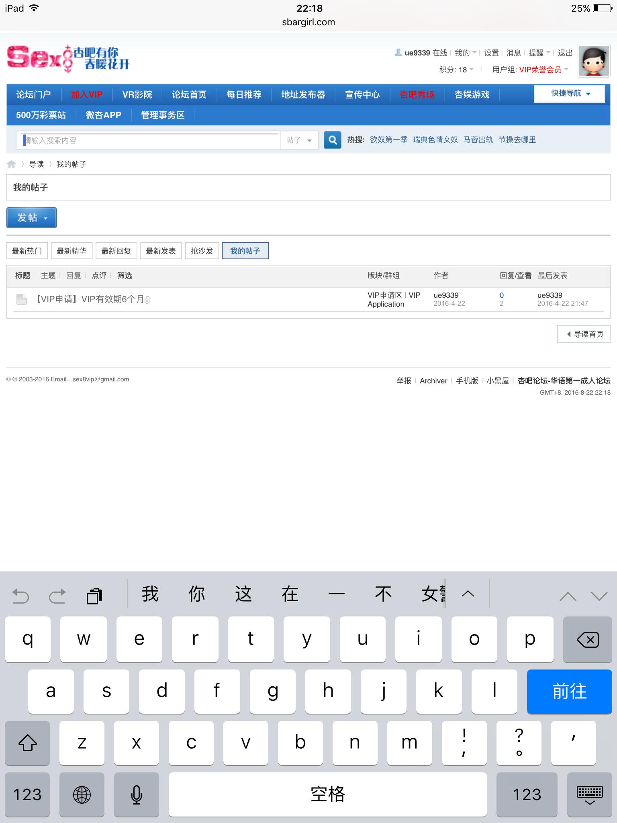Click the Sex8 forum logo
The image size is (617, 823).
(x=68, y=59)
